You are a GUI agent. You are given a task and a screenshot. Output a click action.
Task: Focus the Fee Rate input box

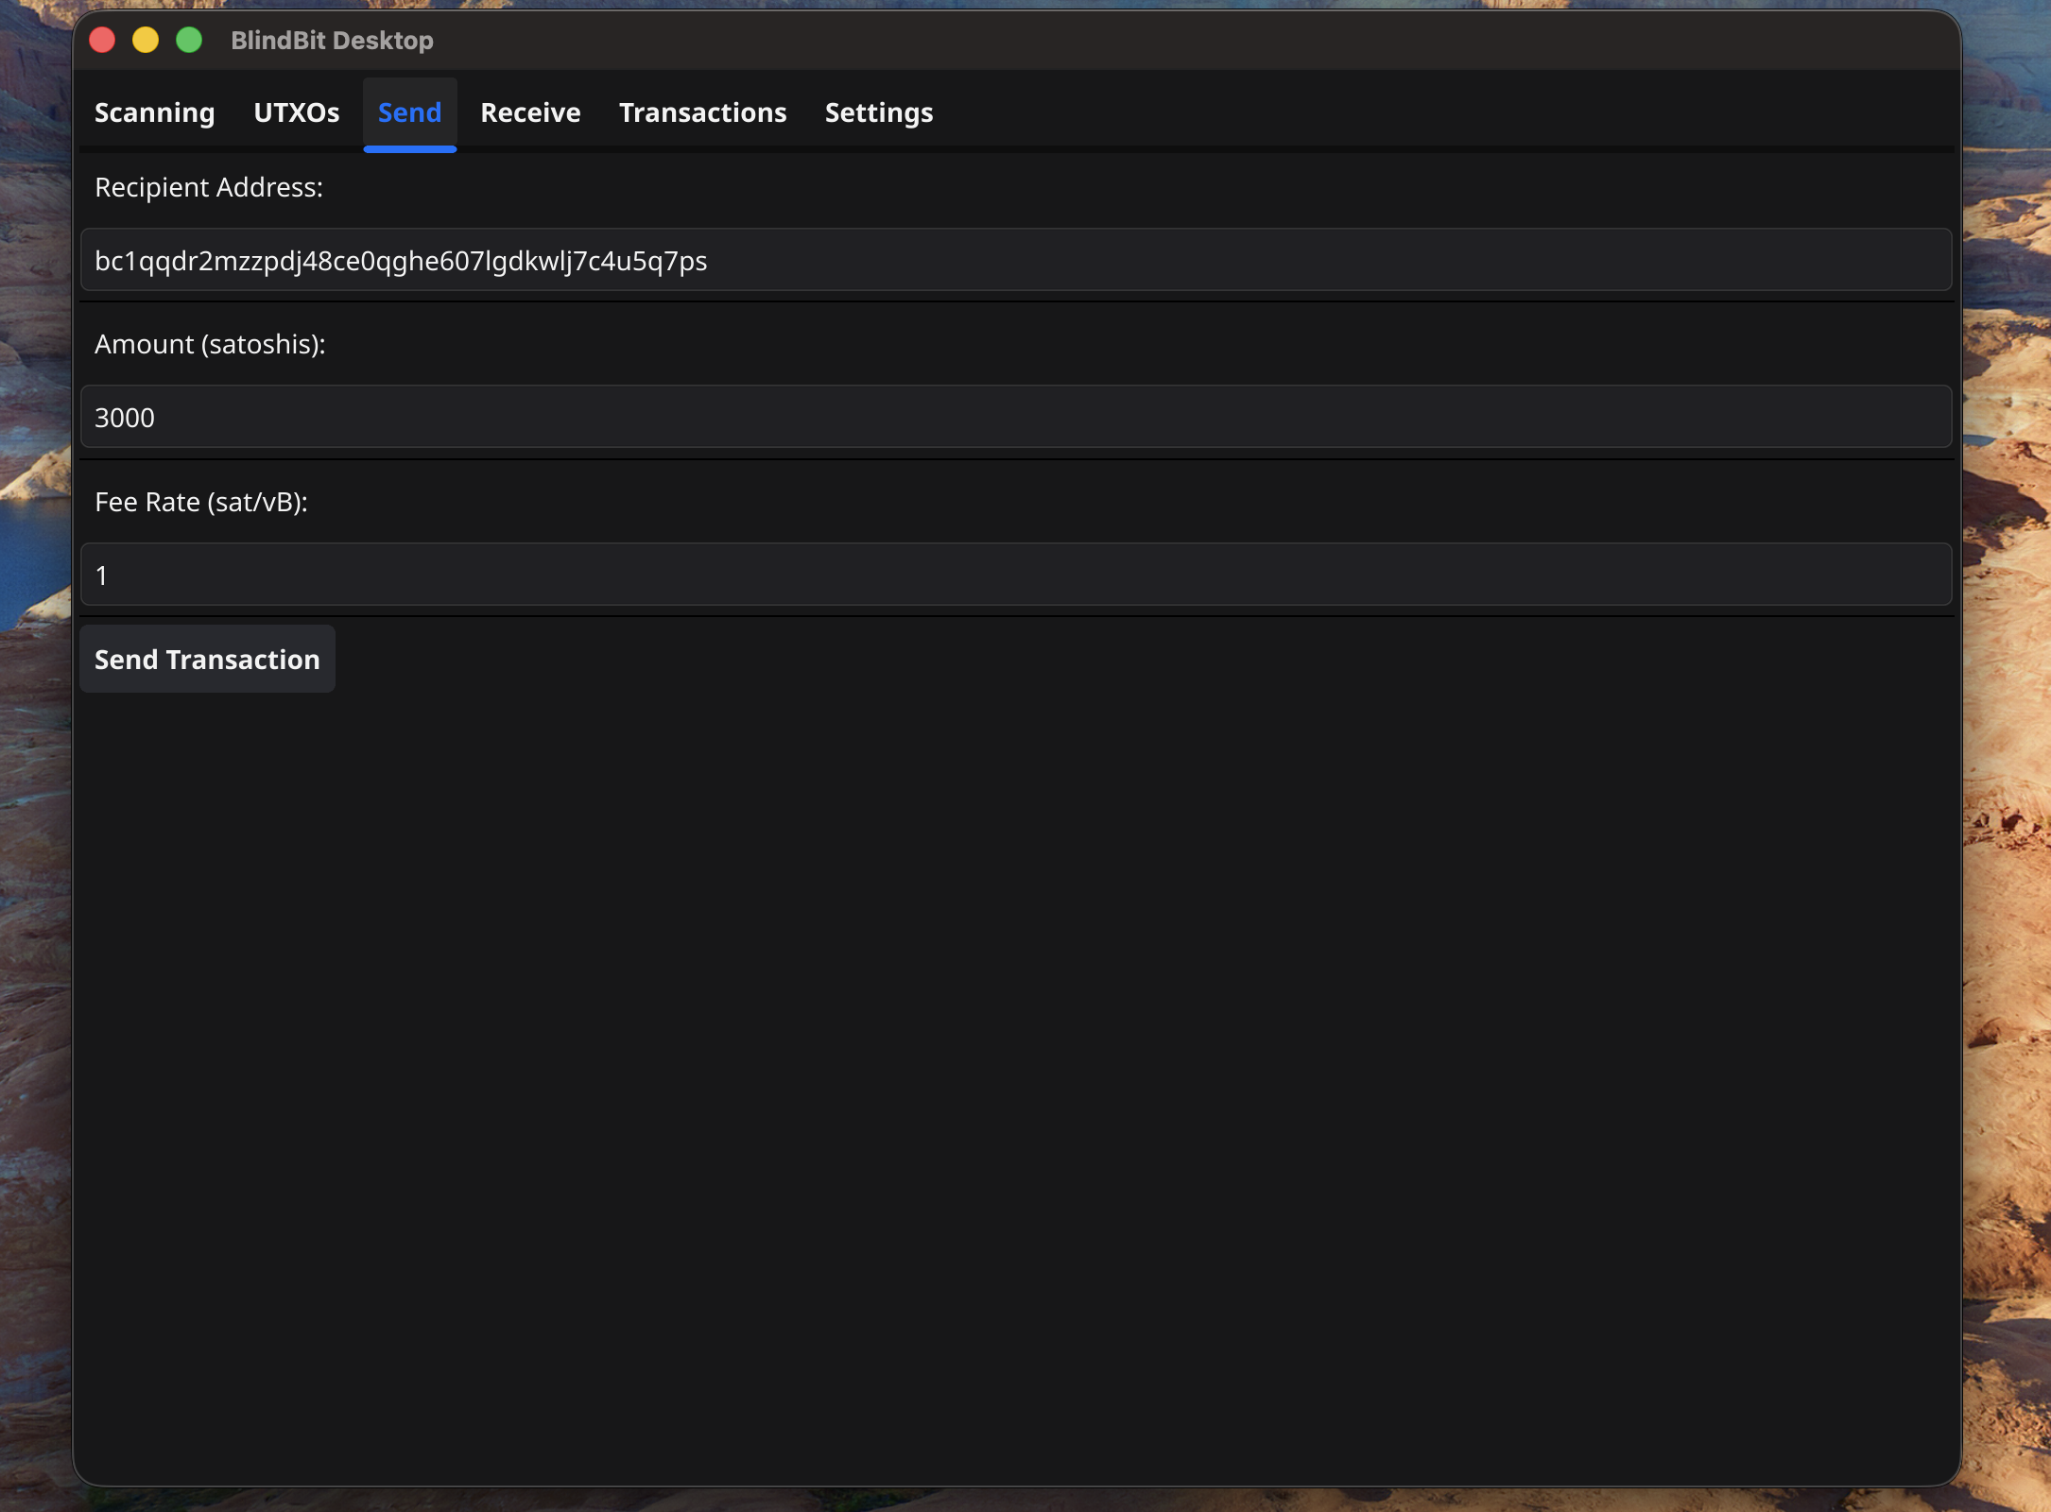pos(1016,575)
